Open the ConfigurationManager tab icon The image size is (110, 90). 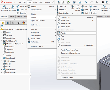(13, 23)
